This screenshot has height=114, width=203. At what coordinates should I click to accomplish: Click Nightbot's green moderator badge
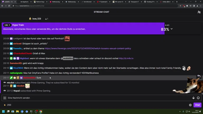[11, 58]
